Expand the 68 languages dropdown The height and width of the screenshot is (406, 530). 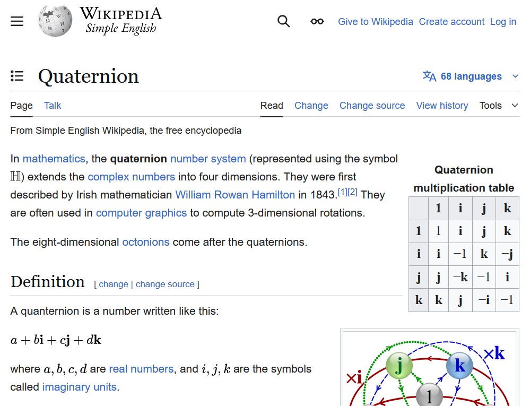point(471,76)
